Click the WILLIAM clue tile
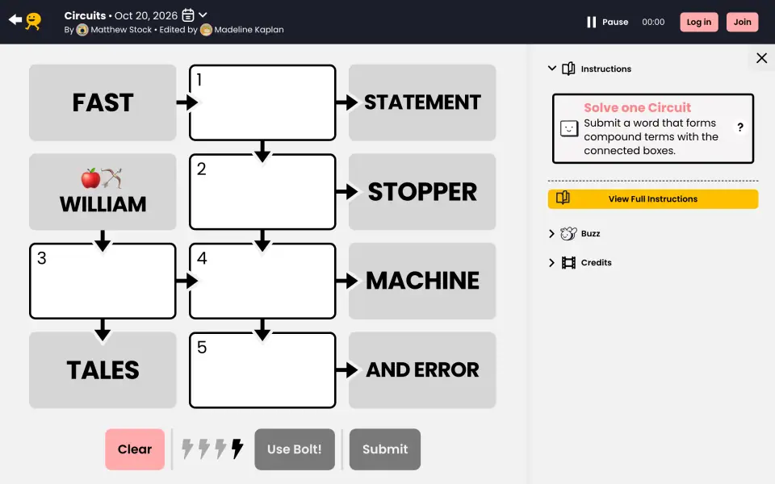Screen dimensions: 775x484 click(103, 192)
